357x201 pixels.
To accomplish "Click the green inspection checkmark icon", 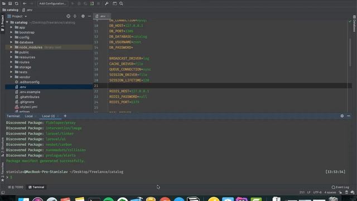I will click(x=350, y=21).
